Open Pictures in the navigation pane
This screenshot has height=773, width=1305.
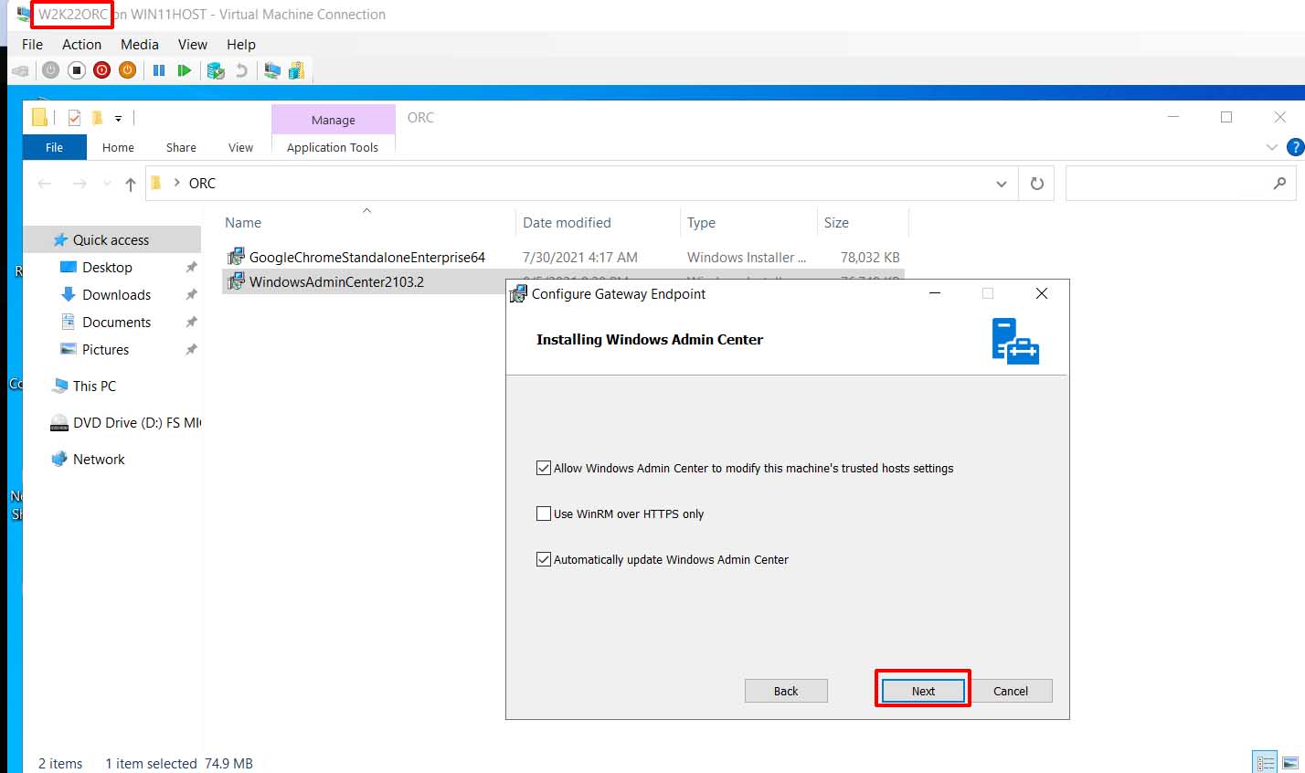tap(105, 349)
